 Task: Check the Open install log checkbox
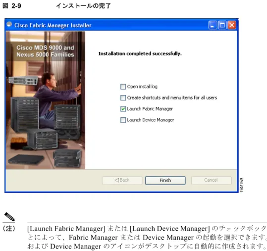[x=123, y=87]
